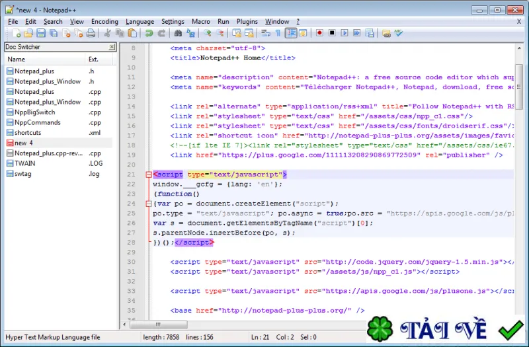The height and width of the screenshot is (347, 529).
Task: Open the Language menu
Action: point(140,22)
